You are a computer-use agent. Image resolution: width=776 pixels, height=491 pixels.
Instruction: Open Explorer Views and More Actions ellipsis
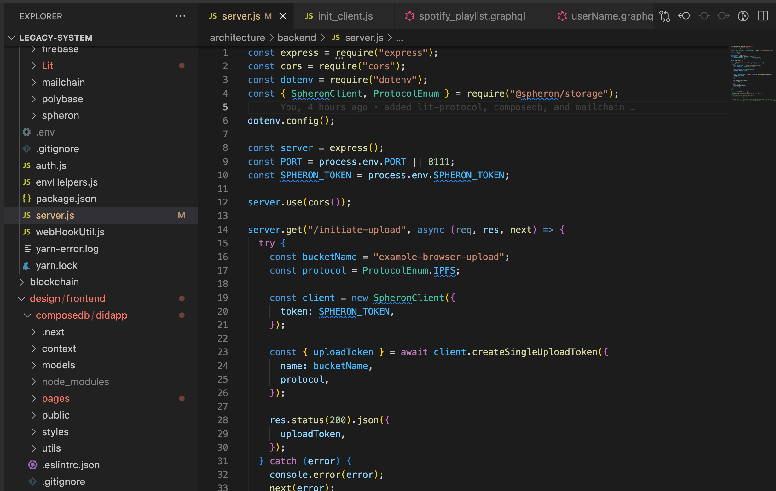pos(181,16)
